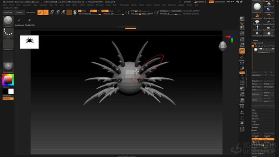
Task: Select the Move transform tool
Action: pos(52,12)
